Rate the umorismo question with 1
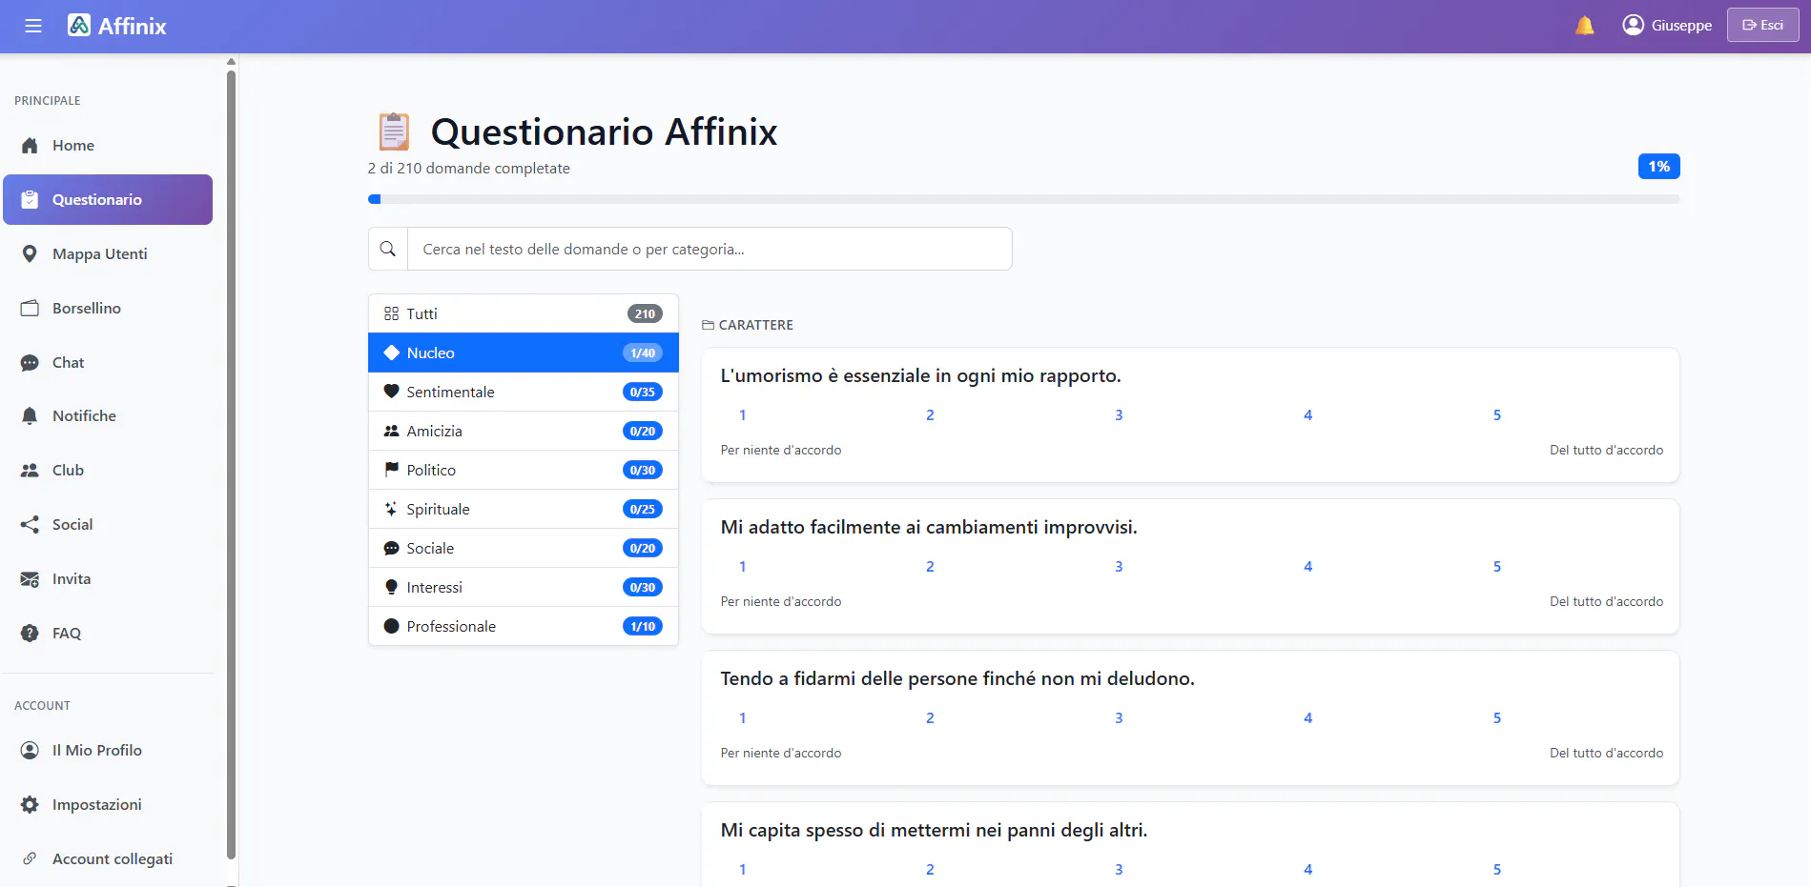The image size is (1811, 887). pyautogui.click(x=743, y=415)
